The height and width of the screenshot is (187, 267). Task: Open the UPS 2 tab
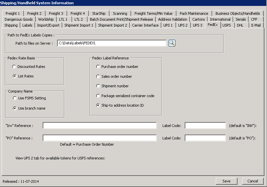point(183,25)
